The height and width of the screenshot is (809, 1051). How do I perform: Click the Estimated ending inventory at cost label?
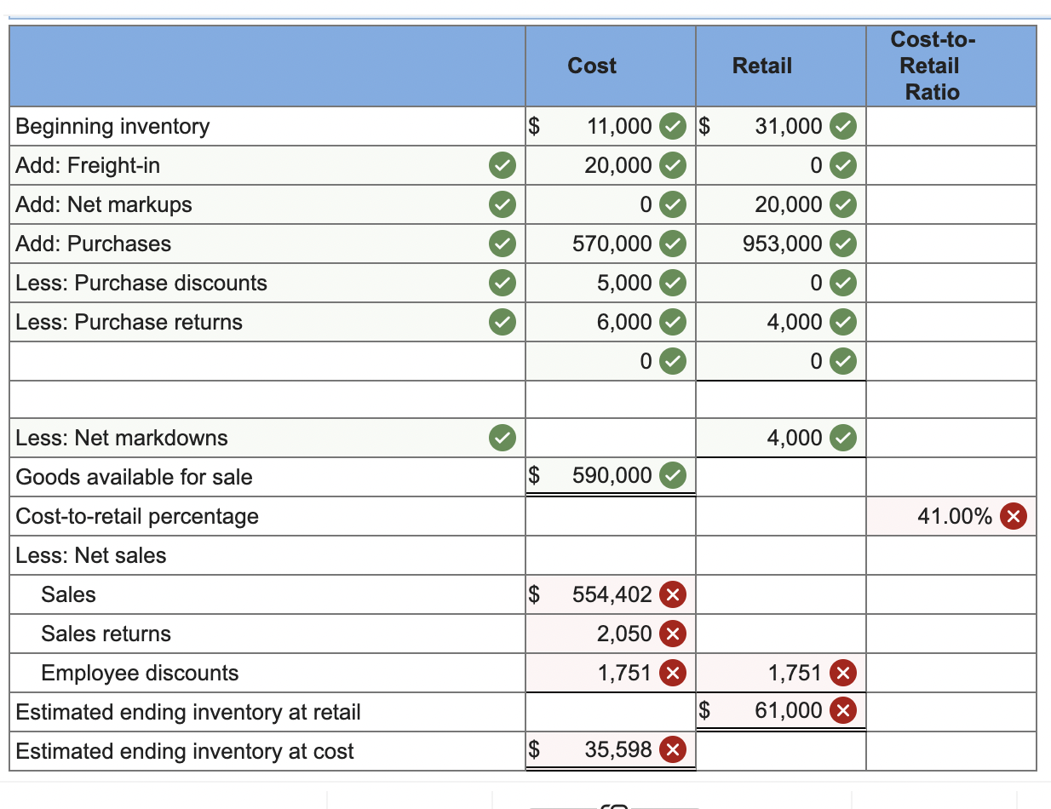click(x=185, y=751)
